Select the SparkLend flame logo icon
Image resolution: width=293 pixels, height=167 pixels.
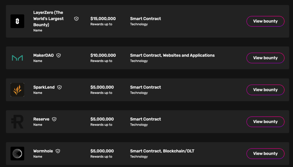point(17,90)
